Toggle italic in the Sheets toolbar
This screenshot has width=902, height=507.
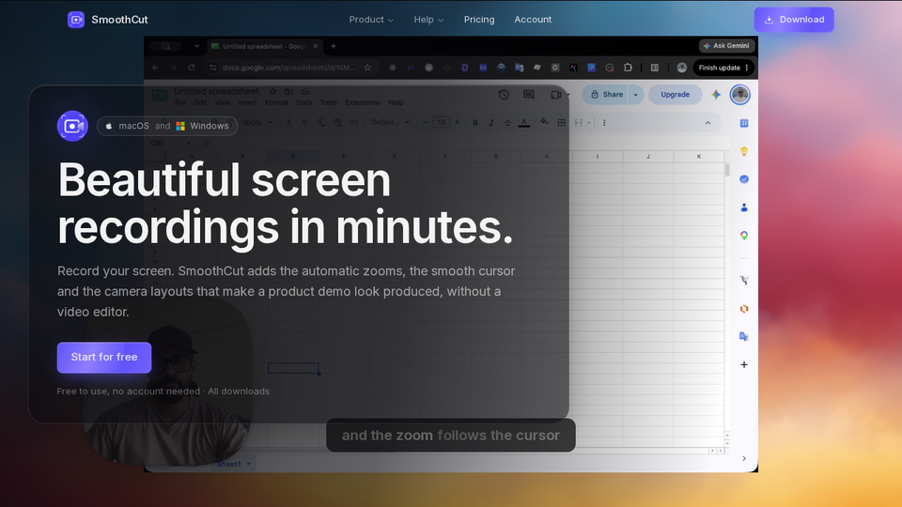pos(491,122)
